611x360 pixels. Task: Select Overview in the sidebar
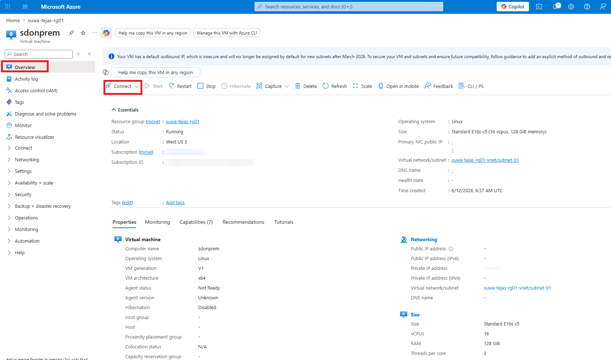pos(25,67)
